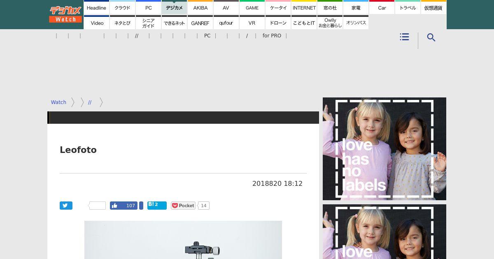Open the オリンパス tab
The width and height of the screenshot is (494, 259).
coord(356,23)
